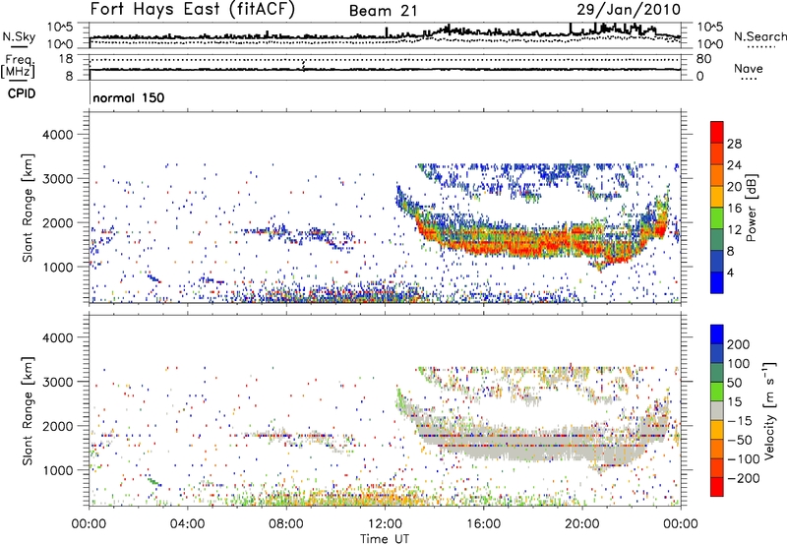Image resolution: width=787 pixels, height=545 pixels.
Task: Click the '04:00' time axis tick label
Action: pyautogui.click(x=188, y=524)
